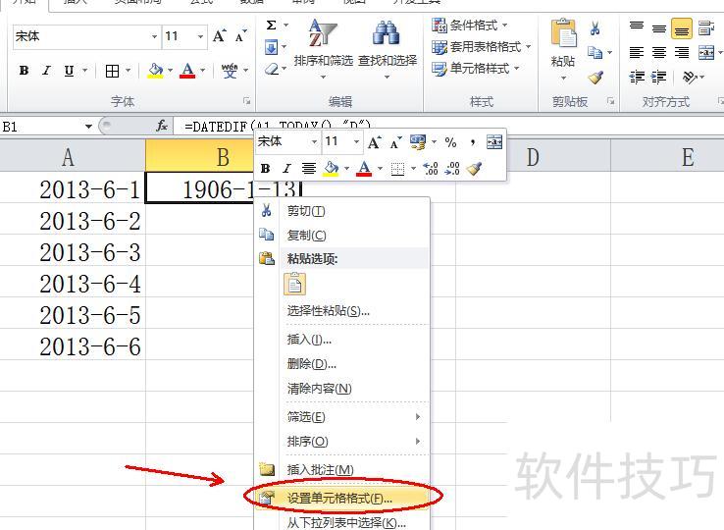
Task: Open Clipboard group dialog launcher
Action: click(611, 101)
